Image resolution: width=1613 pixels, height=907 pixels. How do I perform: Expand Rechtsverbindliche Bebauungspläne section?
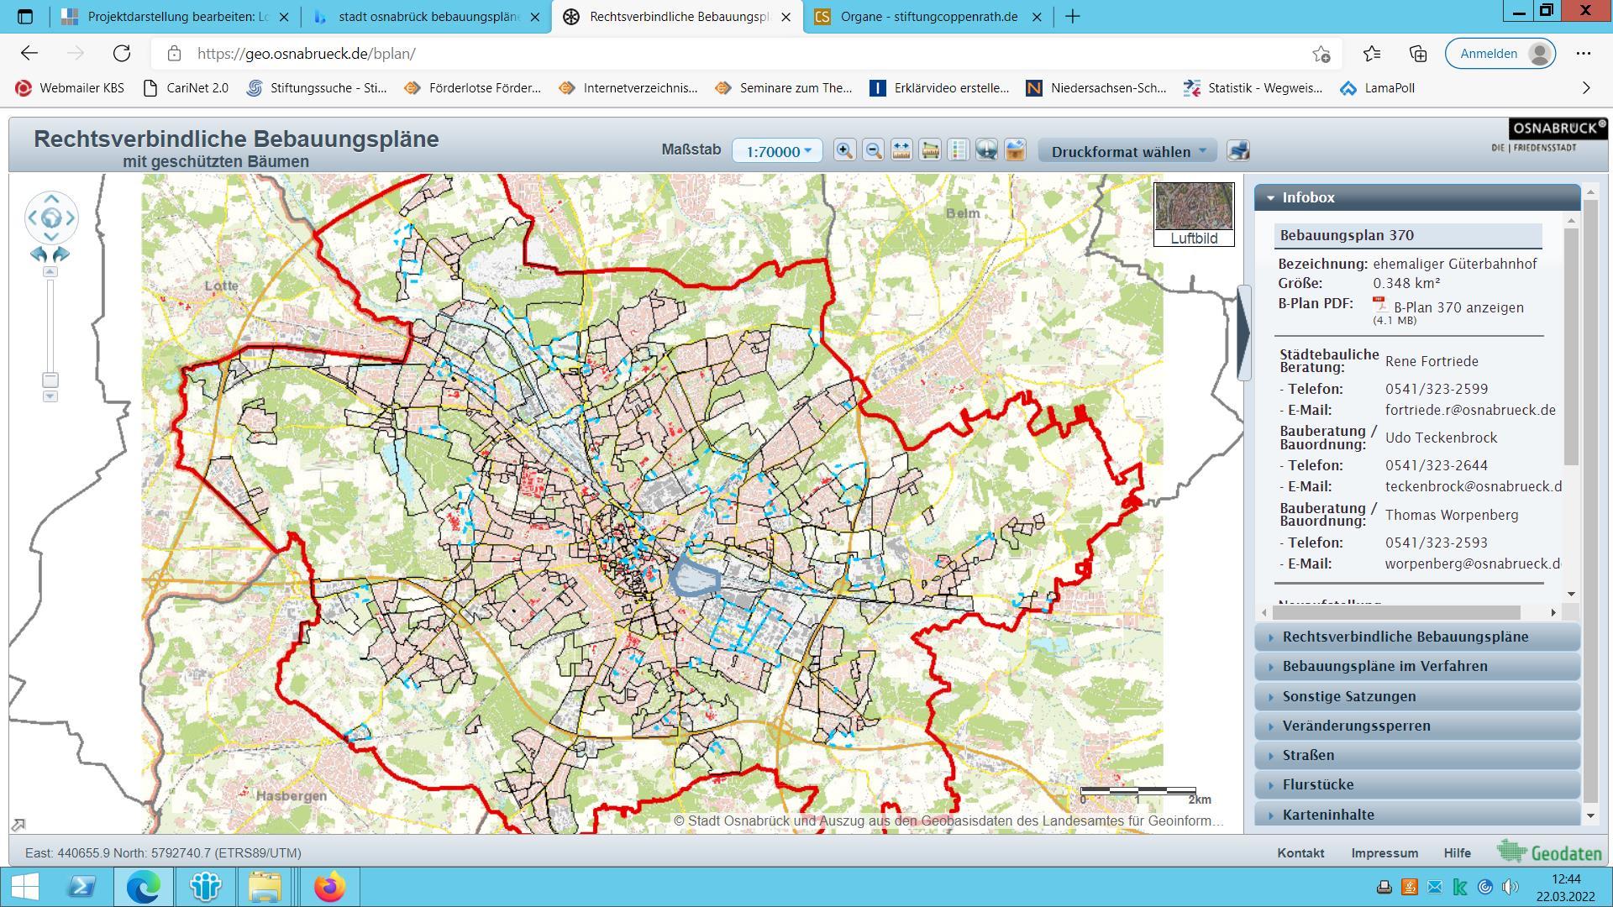pos(1405,637)
